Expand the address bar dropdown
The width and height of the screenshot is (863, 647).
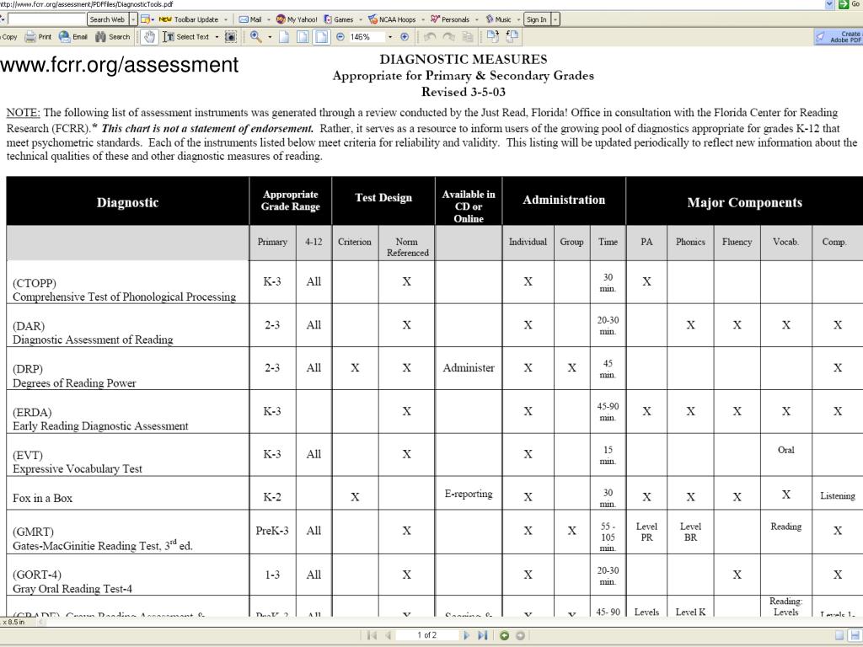(829, 4)
